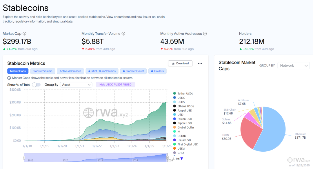Hide Tether USDt series via legend
Image resolution: width=313 pixels, height=169 pixels.
pos(185,94)
